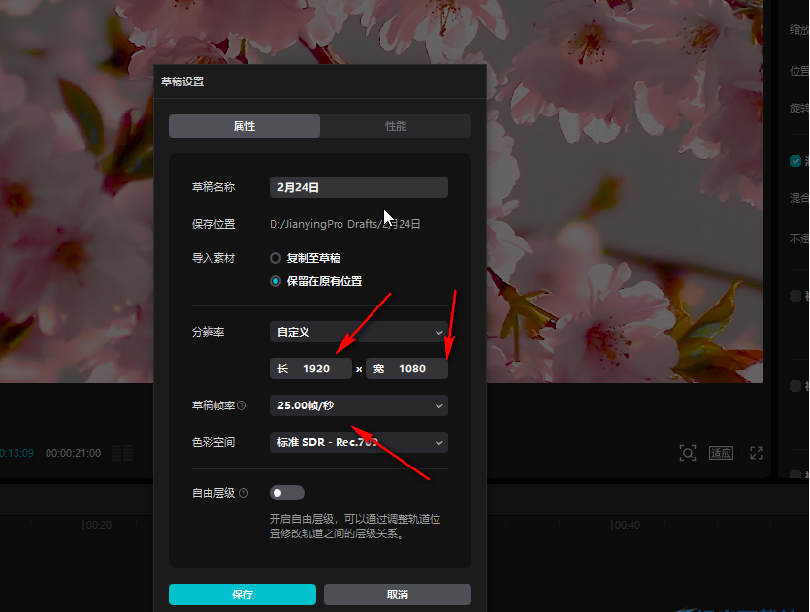
Task: Select the 保留在原有位置 radio button
Action: coord(275,280)
